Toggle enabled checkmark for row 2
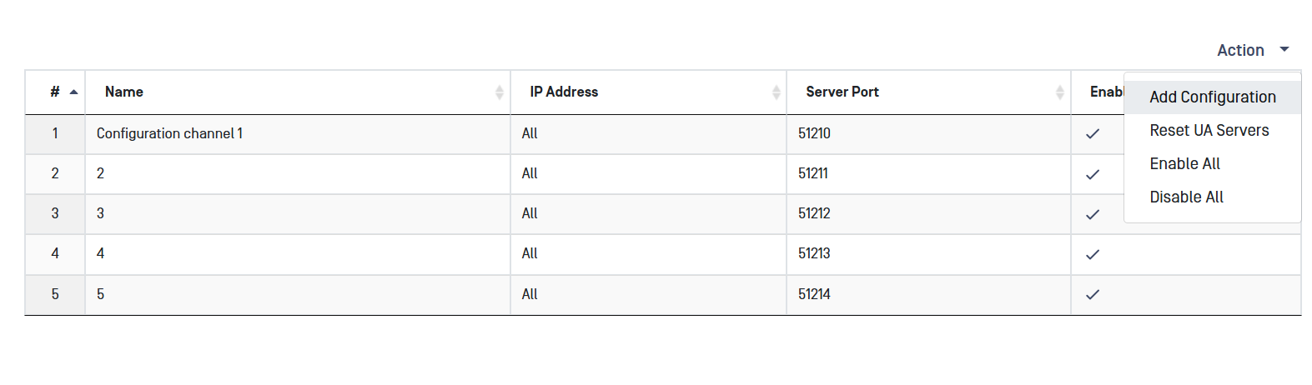The image size is (1312, 385). point(1093,174)
